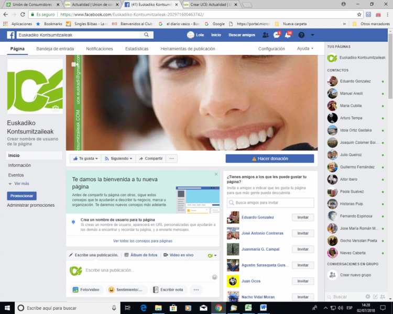393x314 pixels.
Task: Click the Foto/vídeo composer button
Action: click(x=86, y=290)
